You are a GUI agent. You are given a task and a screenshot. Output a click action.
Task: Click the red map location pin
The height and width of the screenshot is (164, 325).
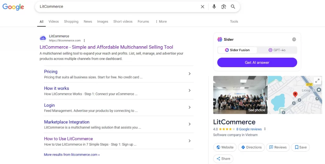coord(295,95)
